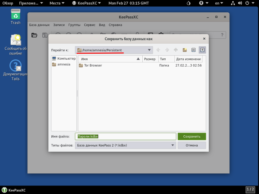Open the en keyboard layout menu

point(219,3)
